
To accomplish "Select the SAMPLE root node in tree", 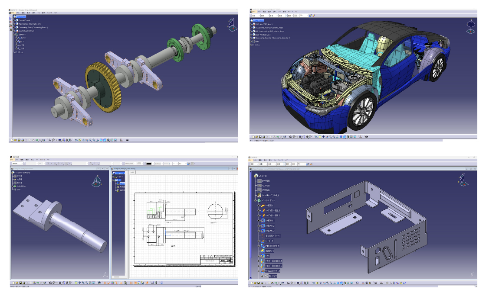I will 263,176.
